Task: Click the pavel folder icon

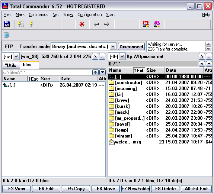Action: coord(112,124)
